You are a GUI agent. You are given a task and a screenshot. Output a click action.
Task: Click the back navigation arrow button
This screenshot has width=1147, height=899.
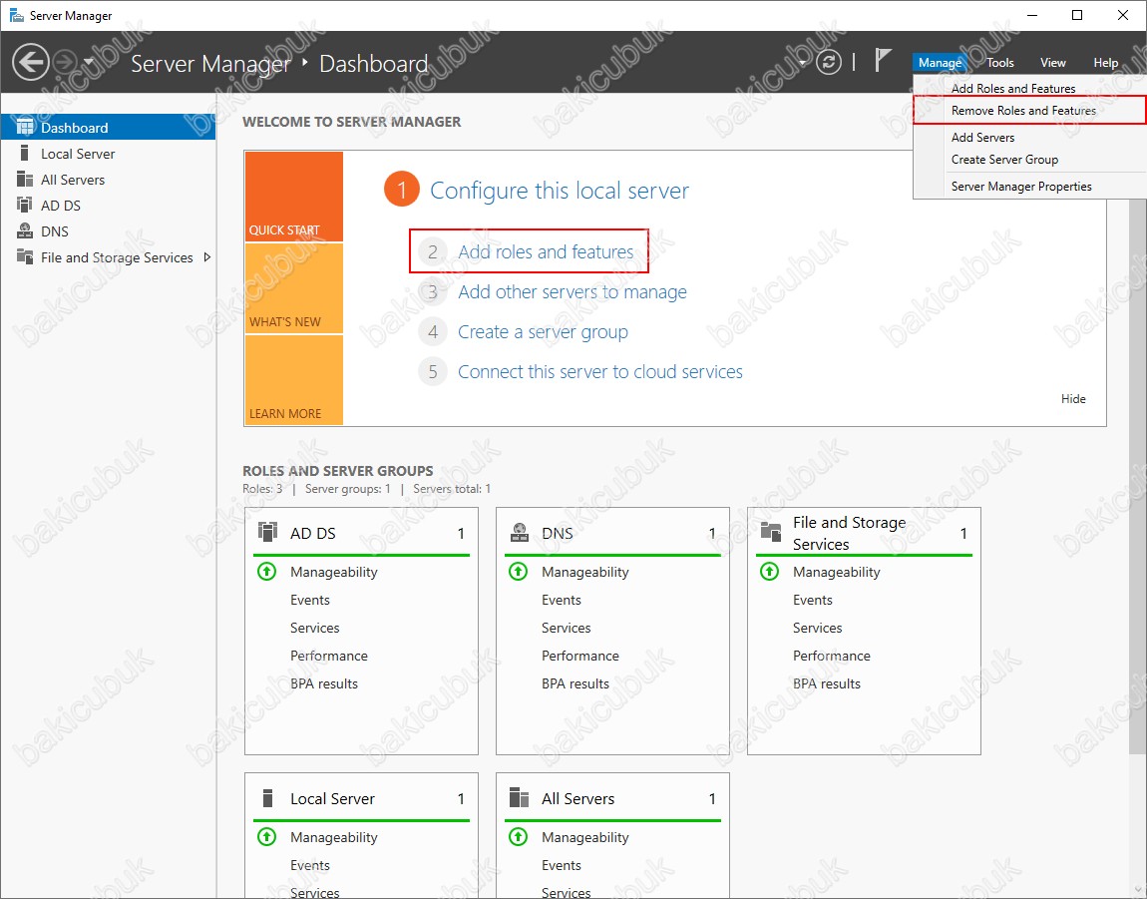coord(30,63)
